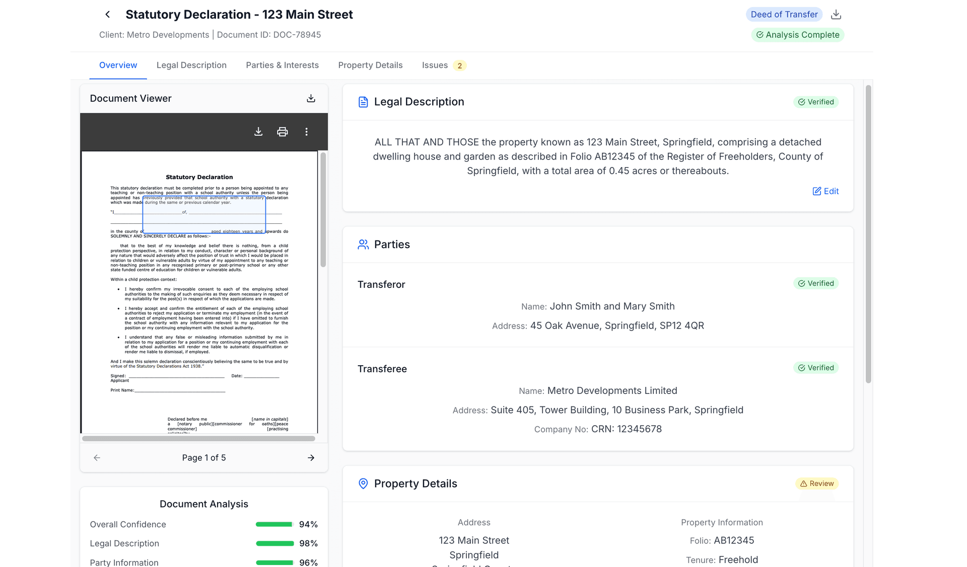967x567 pixels.
Task: Click the Analysis Complete status badge
Action: pos(797,35)
